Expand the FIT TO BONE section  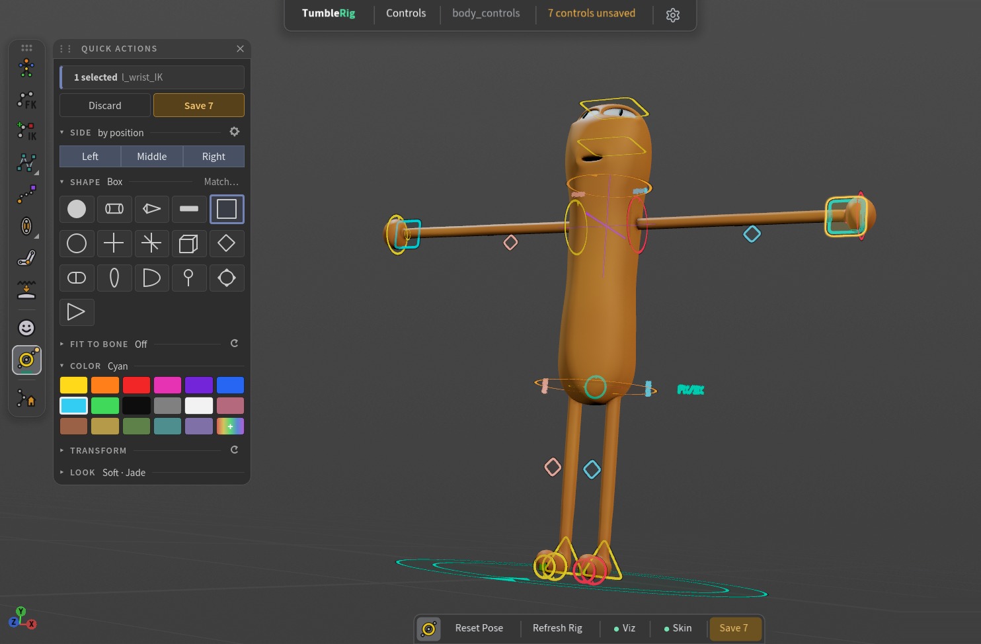point(62,344)
